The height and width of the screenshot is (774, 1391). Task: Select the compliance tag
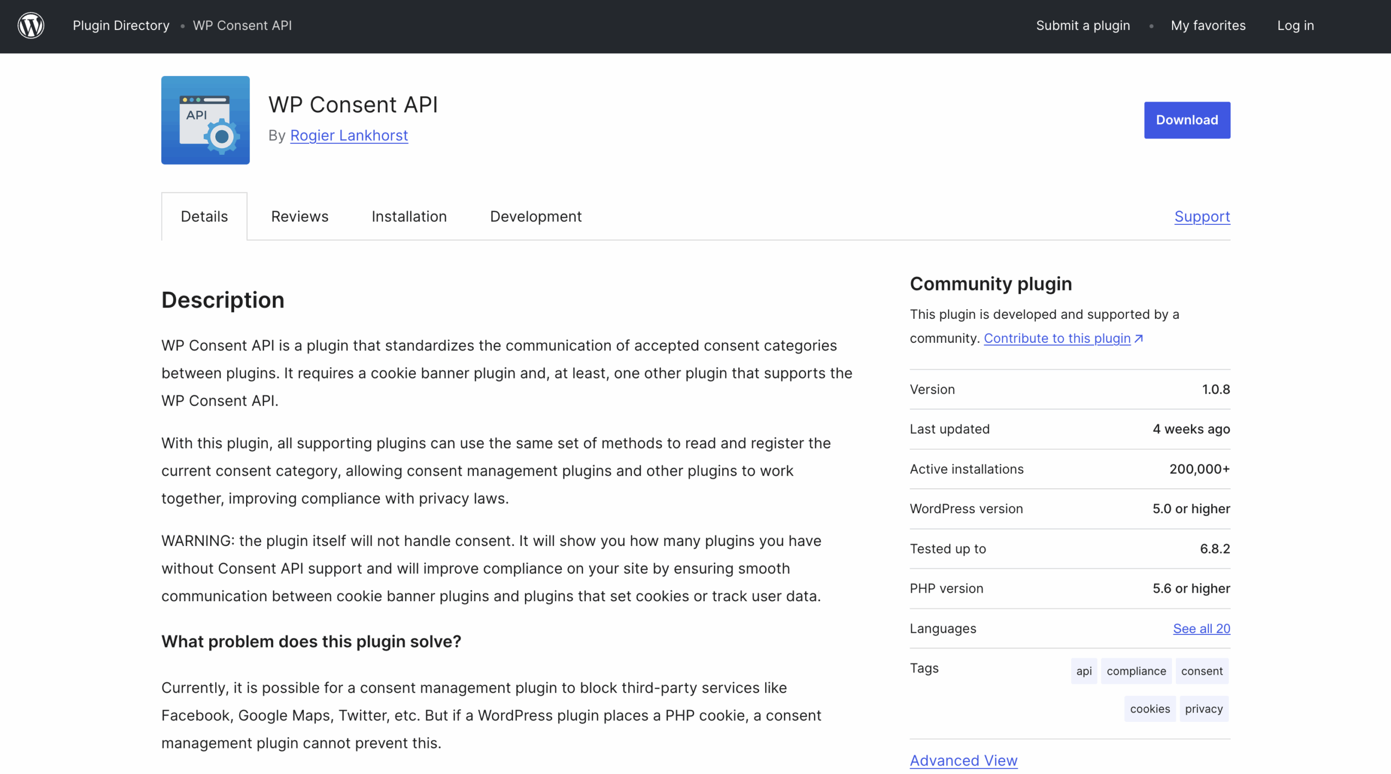[x=1136, y=671]
